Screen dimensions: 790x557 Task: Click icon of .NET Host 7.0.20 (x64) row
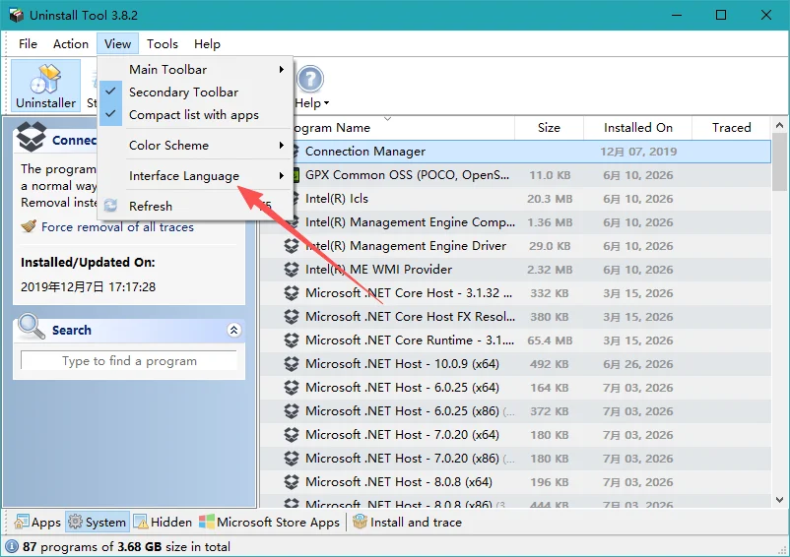(292, 434)
